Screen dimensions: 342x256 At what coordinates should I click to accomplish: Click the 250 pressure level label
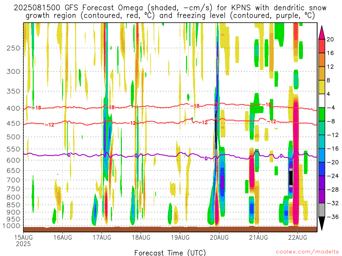[x=13, y=48]
